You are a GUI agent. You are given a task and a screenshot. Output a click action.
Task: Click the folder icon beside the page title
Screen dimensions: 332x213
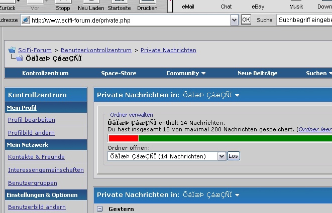coord(19,59)
